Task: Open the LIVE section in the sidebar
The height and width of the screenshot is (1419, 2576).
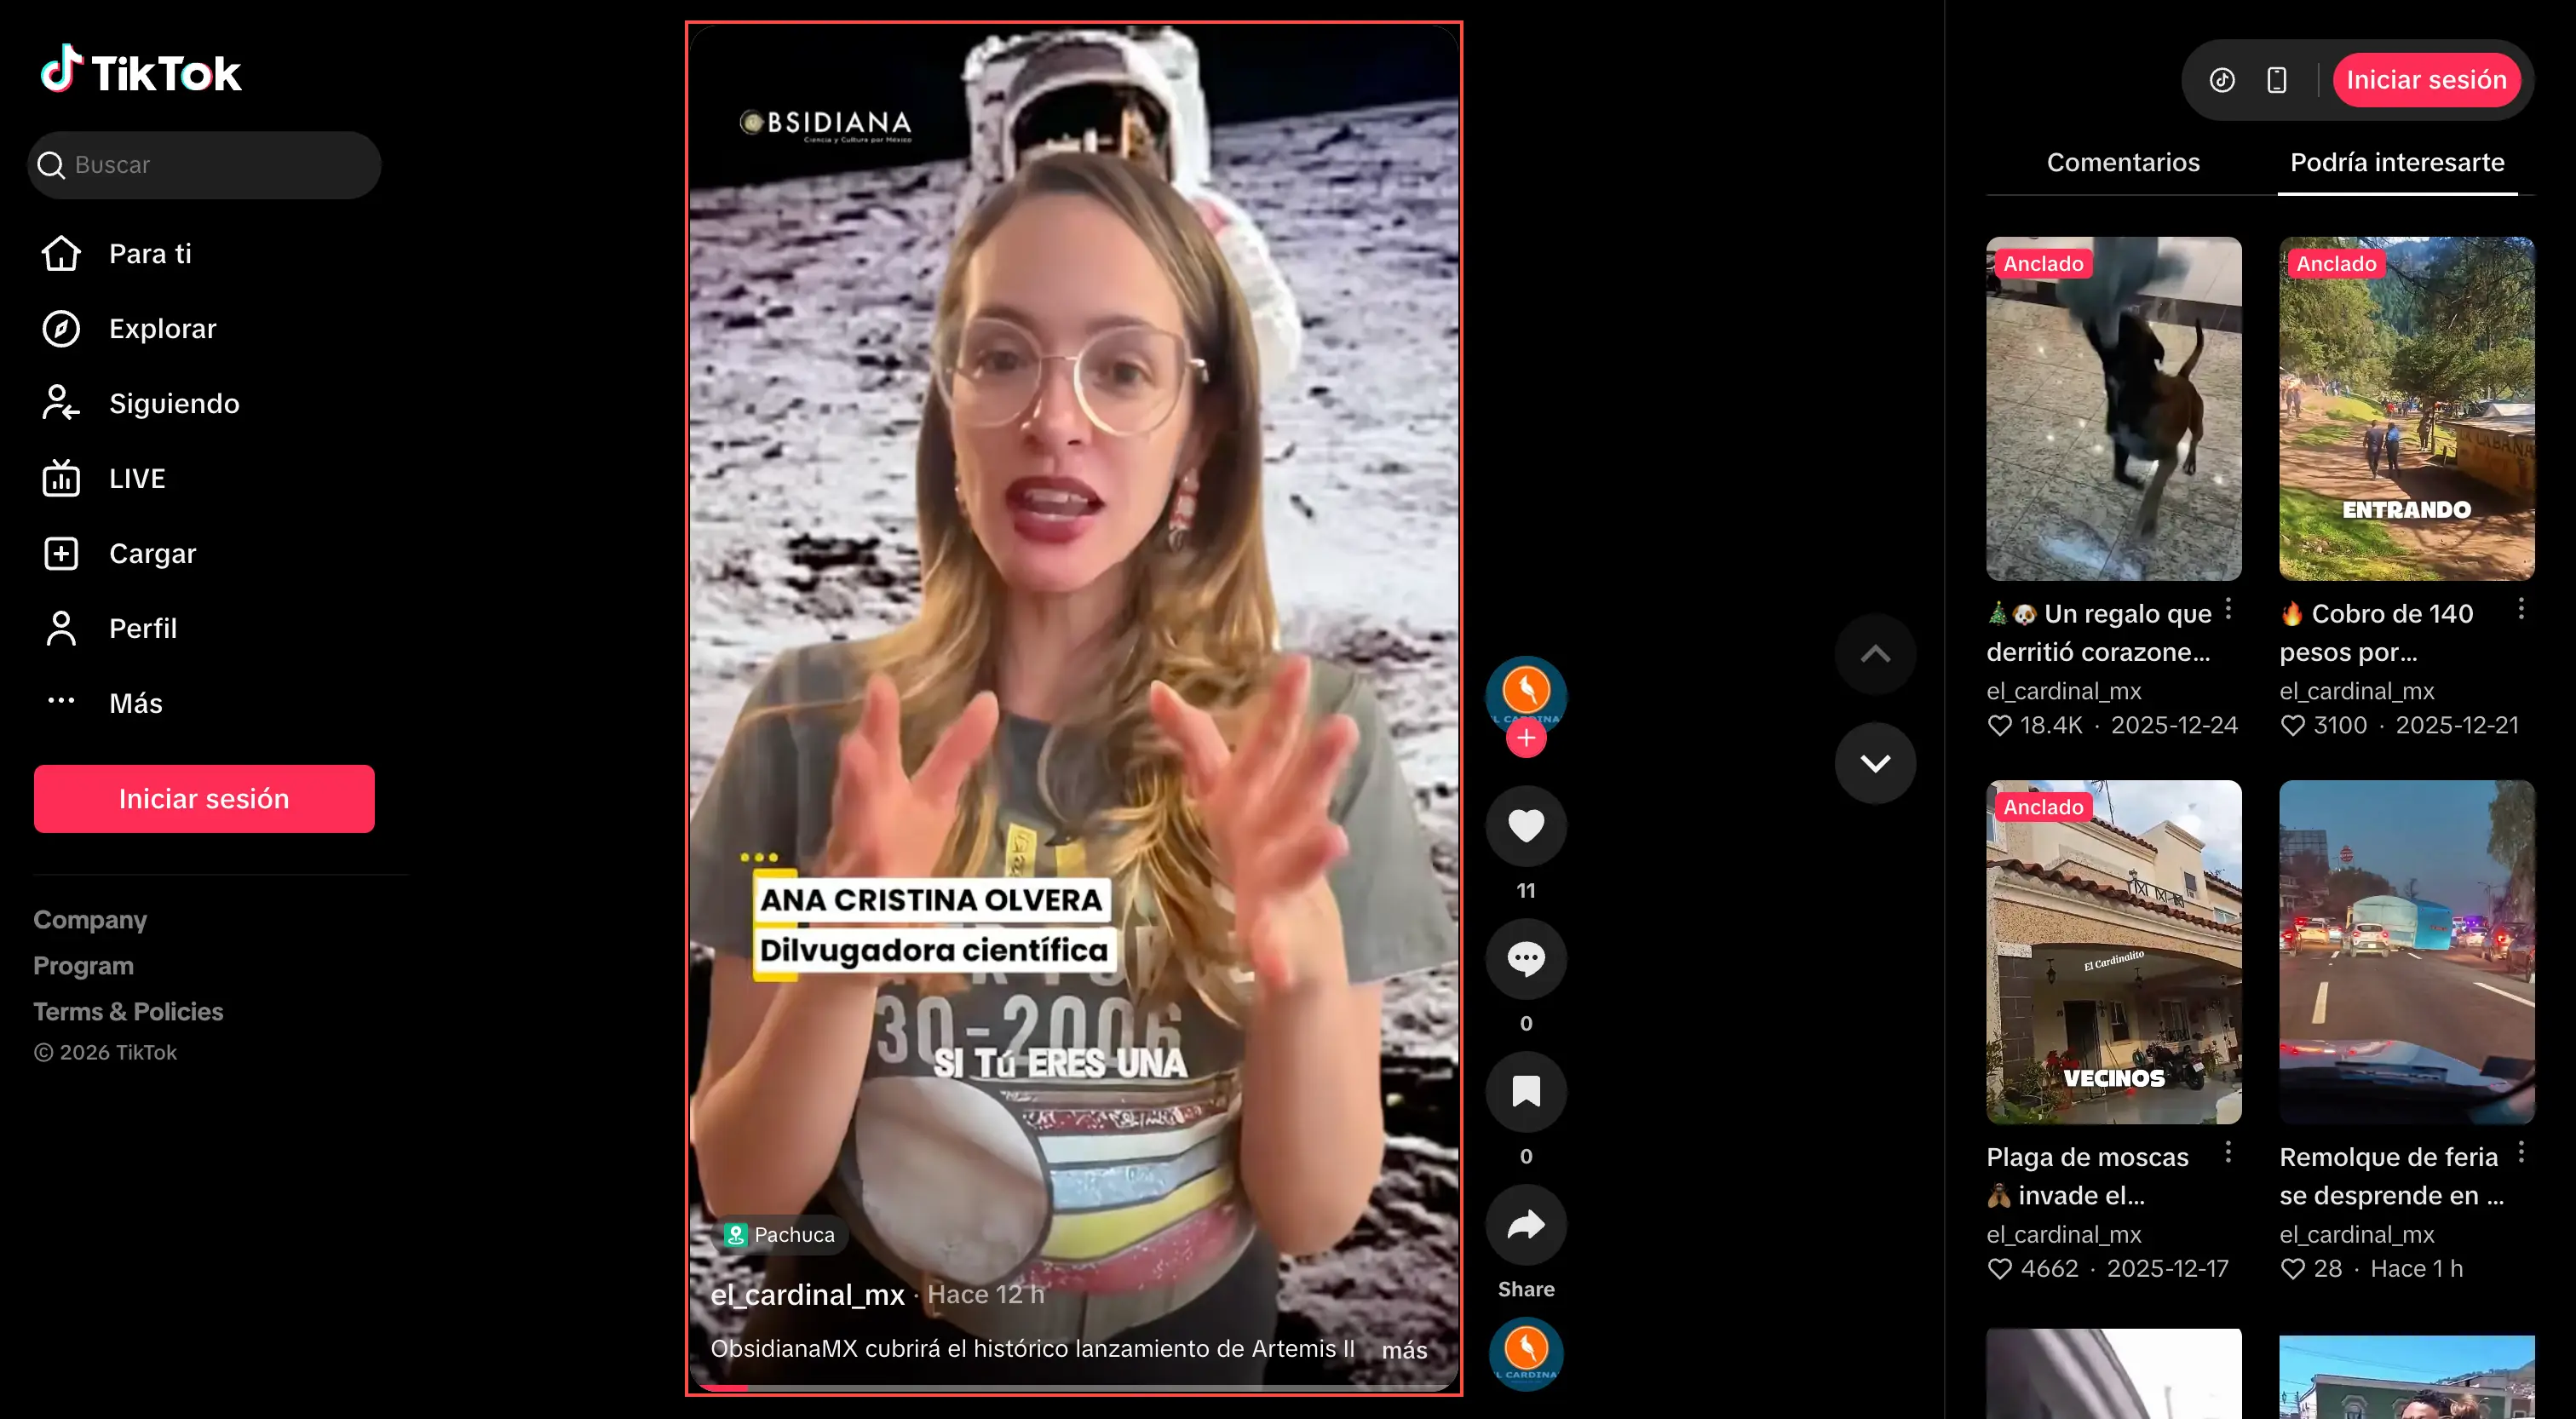Action: pos(136,478)
